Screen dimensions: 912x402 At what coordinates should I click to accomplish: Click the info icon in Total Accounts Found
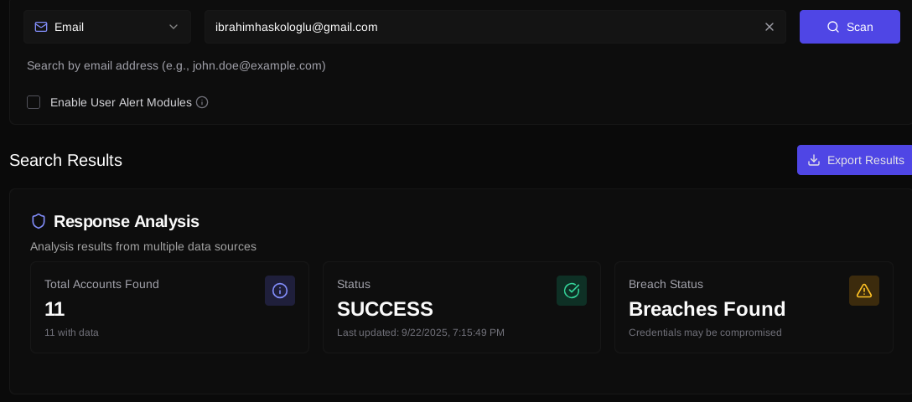[280, 291]
